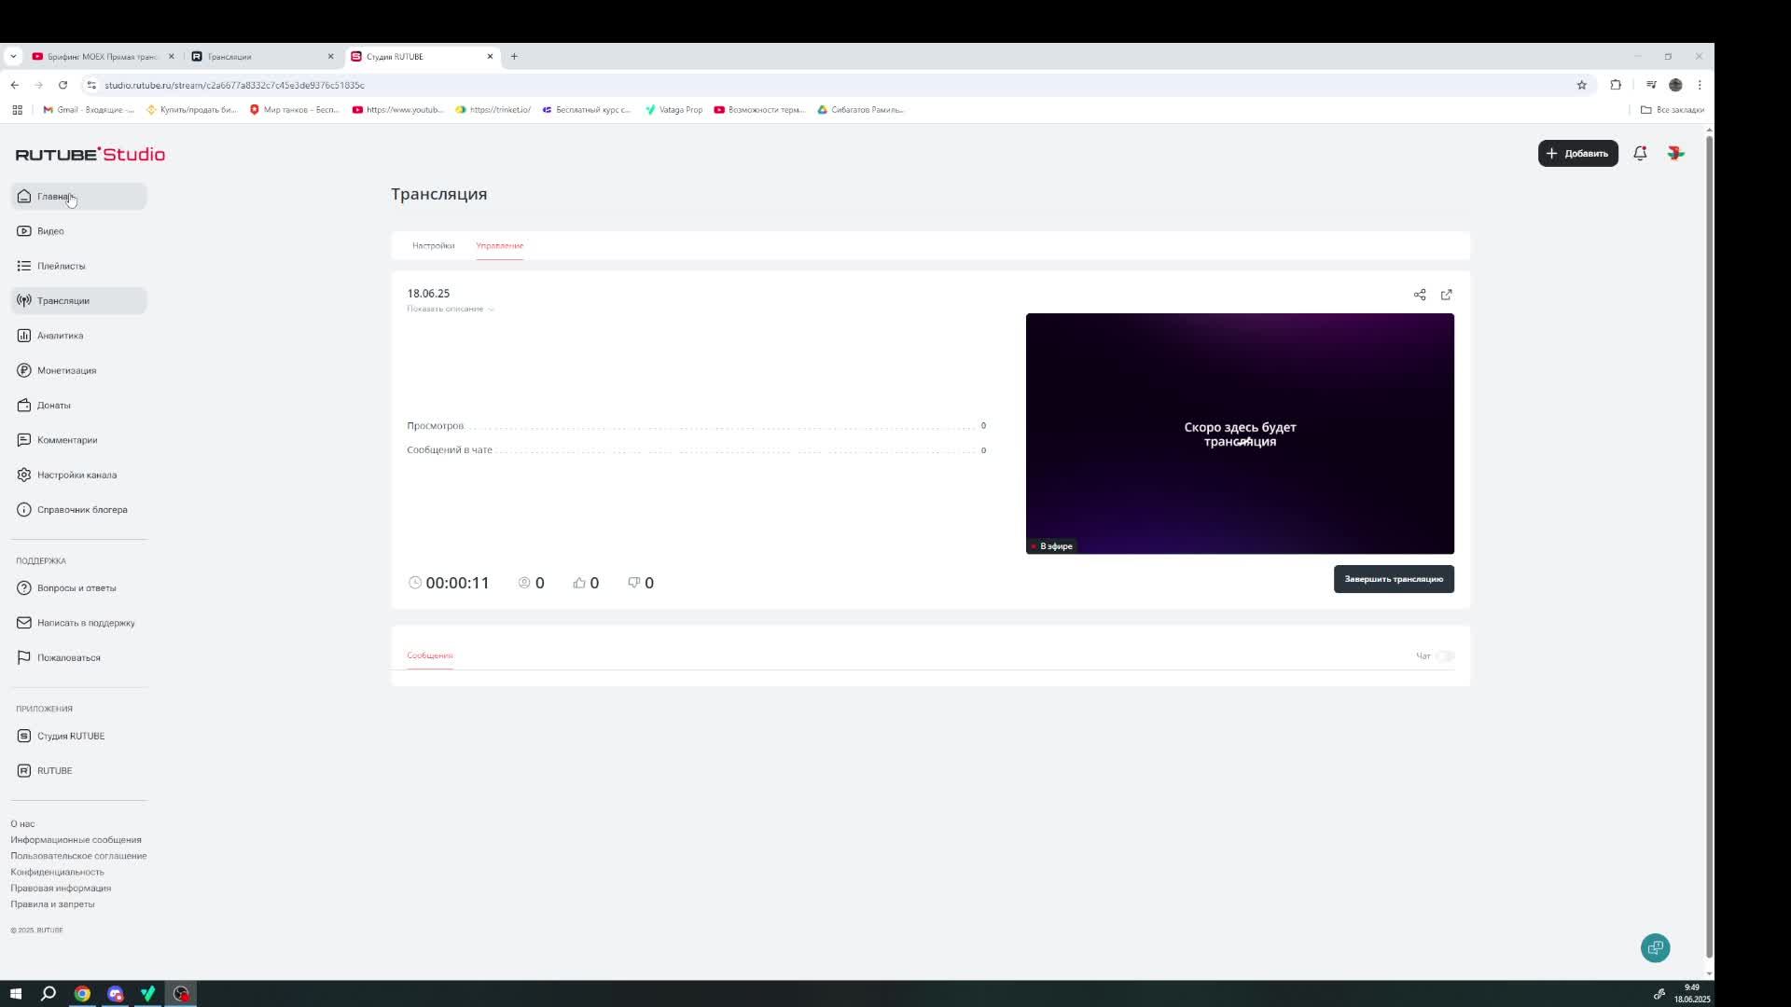The height and width of the screenshot is (1007, 1791).
Task: Open stream in new window icon
Action: click(x=1446, y=295)
